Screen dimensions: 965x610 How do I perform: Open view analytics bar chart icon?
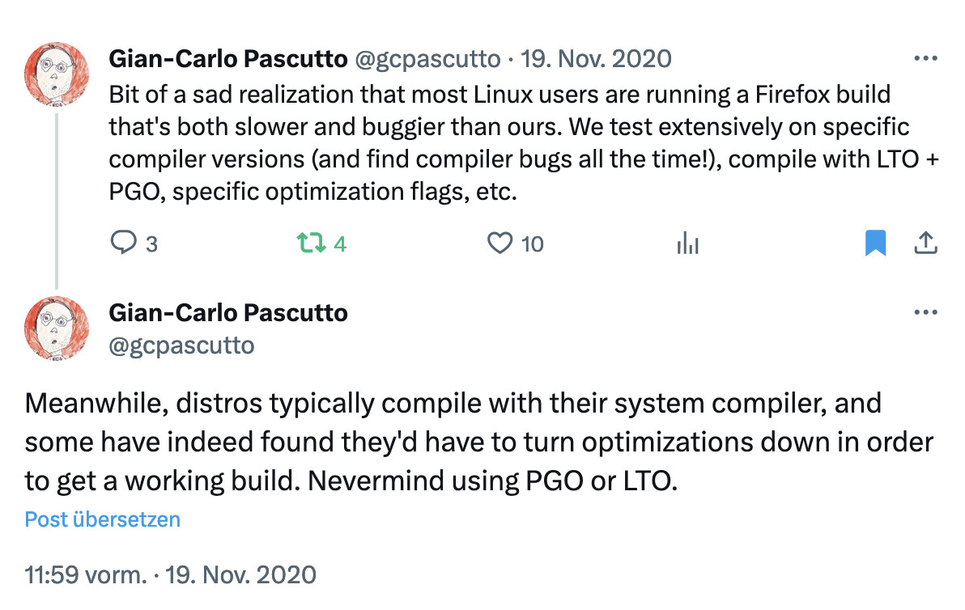(687, 243)
